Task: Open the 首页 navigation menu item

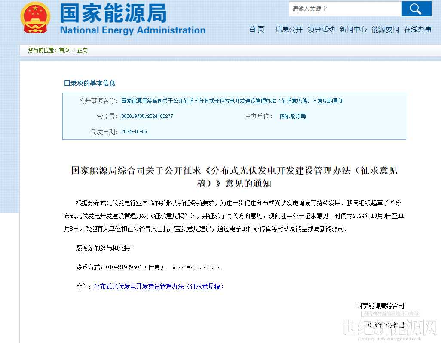Action: [257, 29]
